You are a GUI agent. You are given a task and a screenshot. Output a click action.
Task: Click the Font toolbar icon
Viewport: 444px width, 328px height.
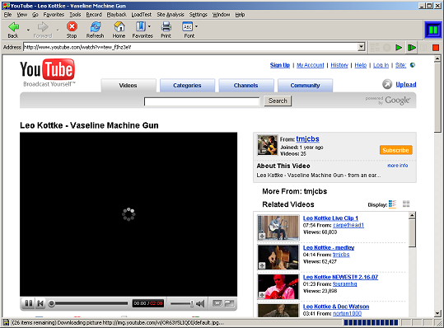[x=188, y=26]
